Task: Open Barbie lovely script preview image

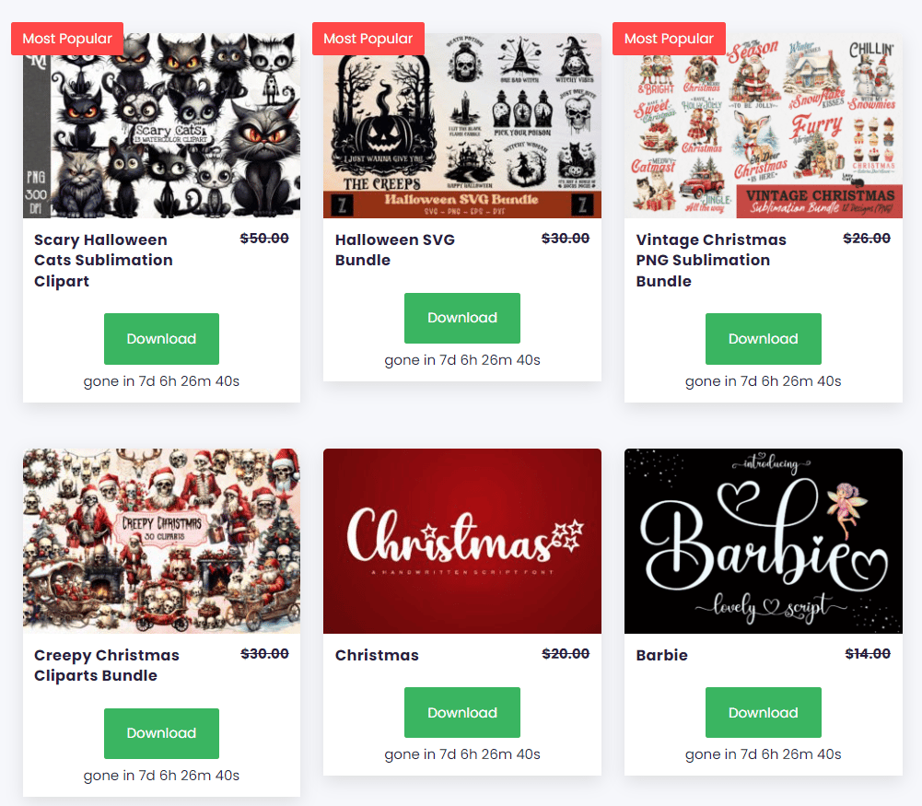Action: coord(764,541)
